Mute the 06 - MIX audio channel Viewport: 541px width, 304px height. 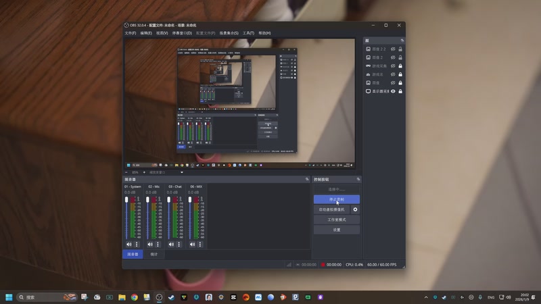click(x=193, y=245)
